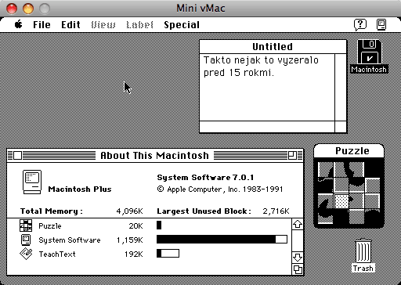Open the Edit menu

pos(70,25)
